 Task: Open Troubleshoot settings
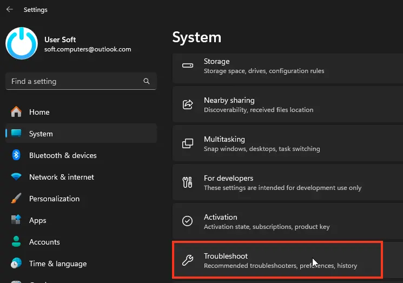277,260
